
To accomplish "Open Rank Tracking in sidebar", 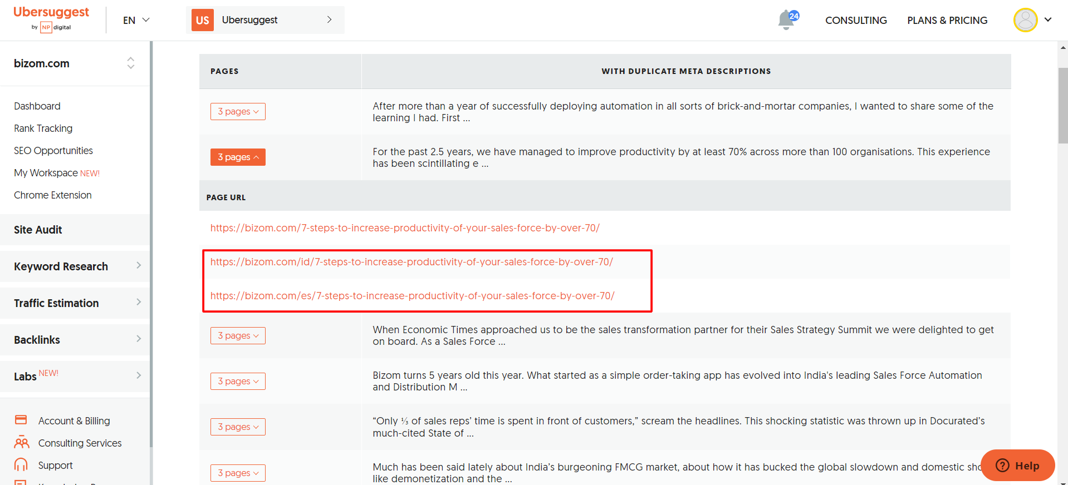I will [x=43, y=128].
